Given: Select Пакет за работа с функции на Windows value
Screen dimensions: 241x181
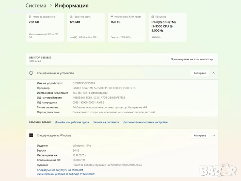Looking at the screenshot, I should pyautogui.click(x=107, y=165).
